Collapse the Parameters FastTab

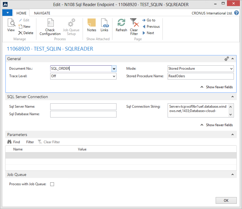tap(233, 134)
